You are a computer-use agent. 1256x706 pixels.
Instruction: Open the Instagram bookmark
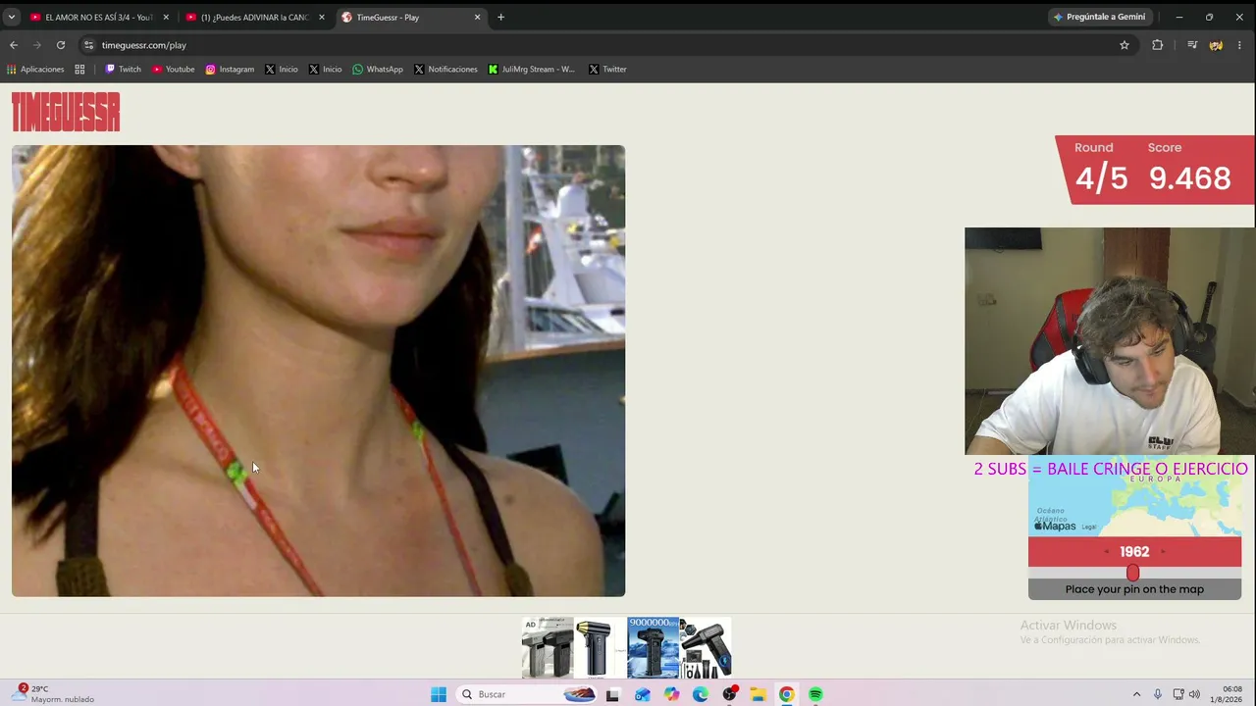click(x=230, y=70)
